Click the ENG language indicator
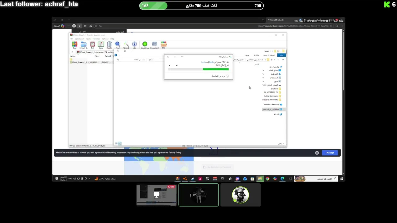Image resolution: width=397 pixels, height=223 pixels. pyautogui.click(x=70, y=179)
